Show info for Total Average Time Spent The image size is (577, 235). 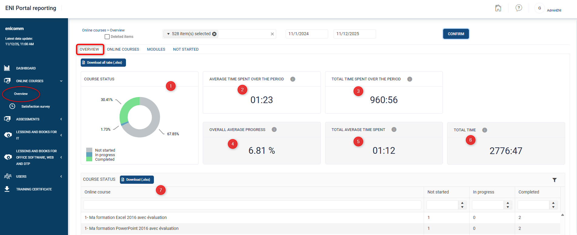tap(394, 129)
